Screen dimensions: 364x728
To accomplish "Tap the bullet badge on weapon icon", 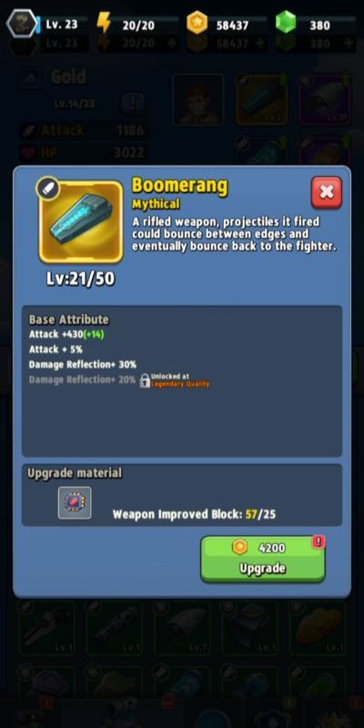I will pos(48,188).
